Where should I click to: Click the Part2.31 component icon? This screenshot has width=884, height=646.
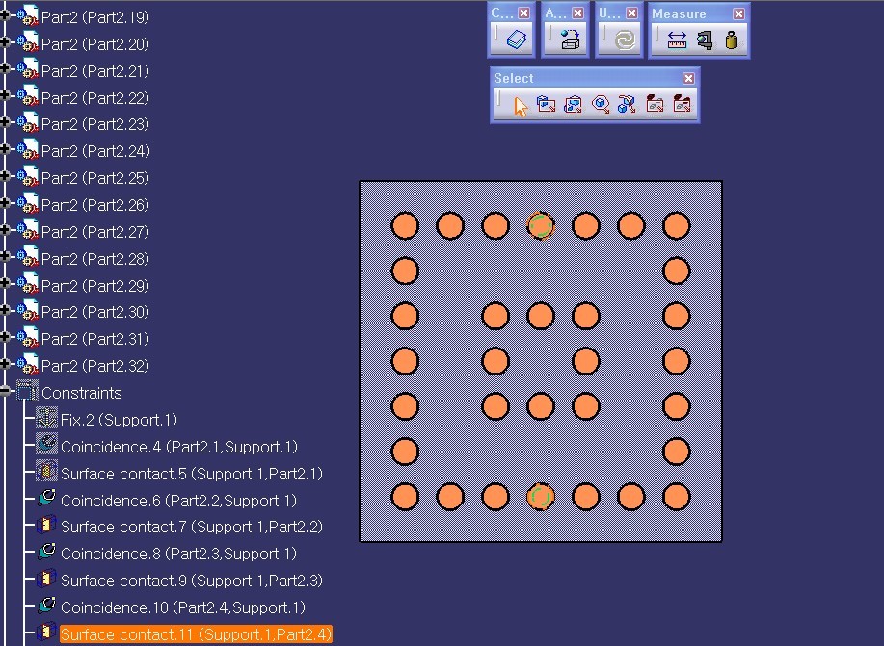coord(26,337)
